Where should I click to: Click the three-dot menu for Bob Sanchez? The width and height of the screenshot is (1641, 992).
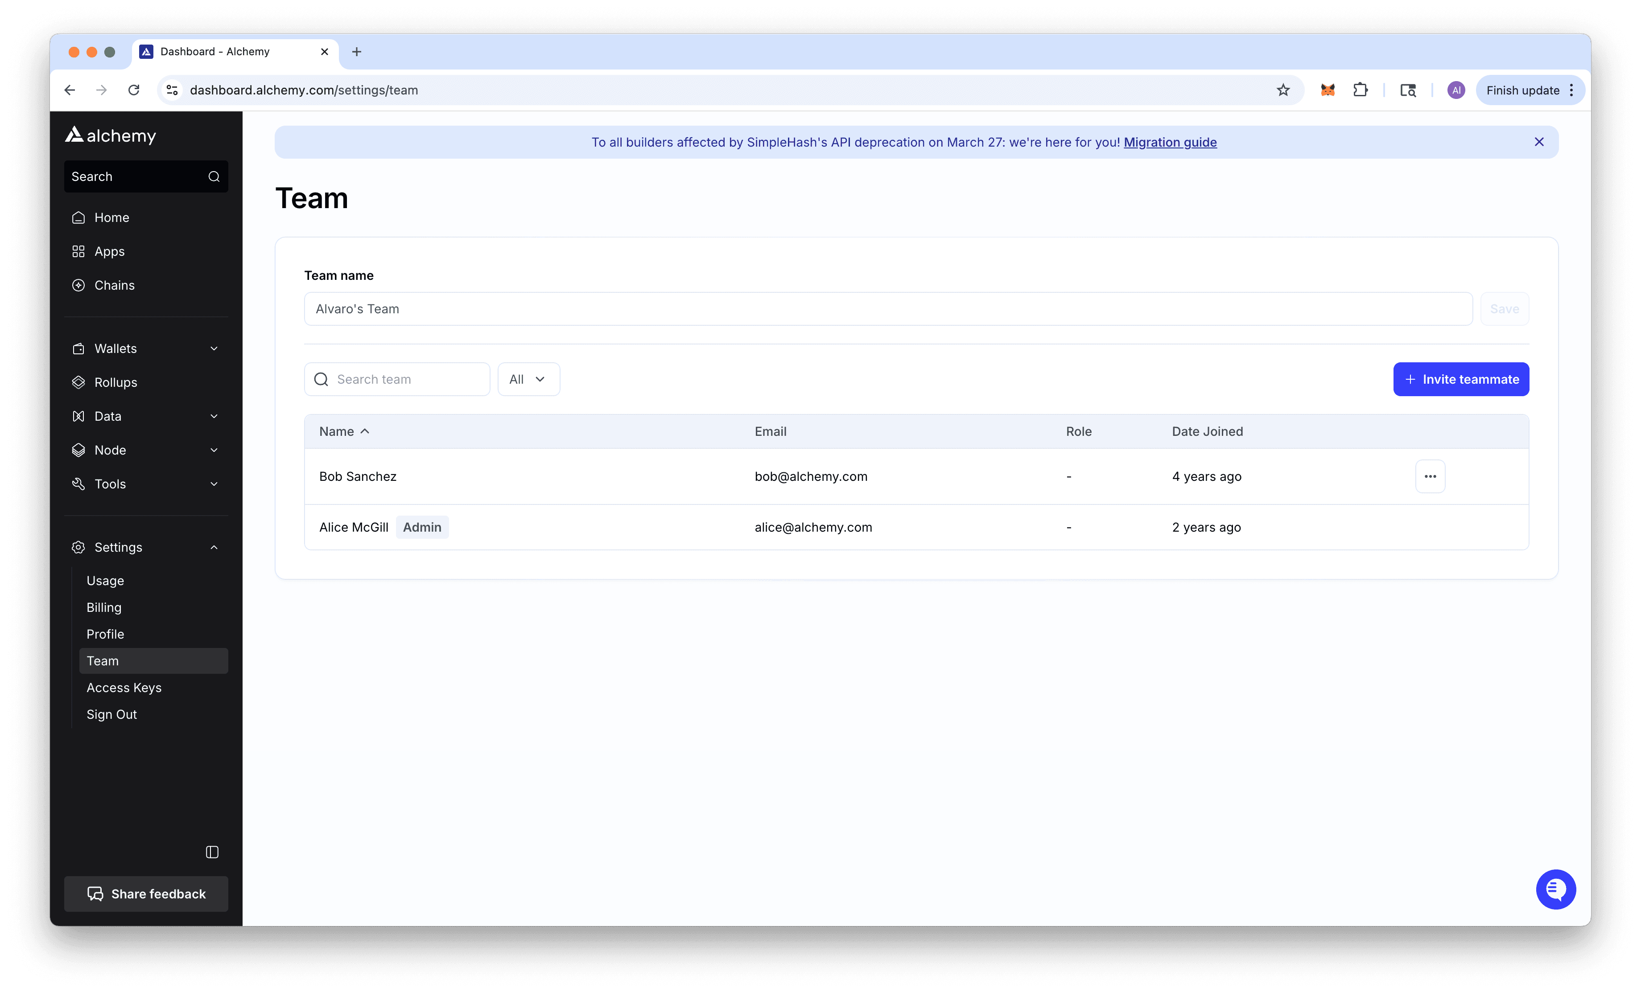[1430, 477]
